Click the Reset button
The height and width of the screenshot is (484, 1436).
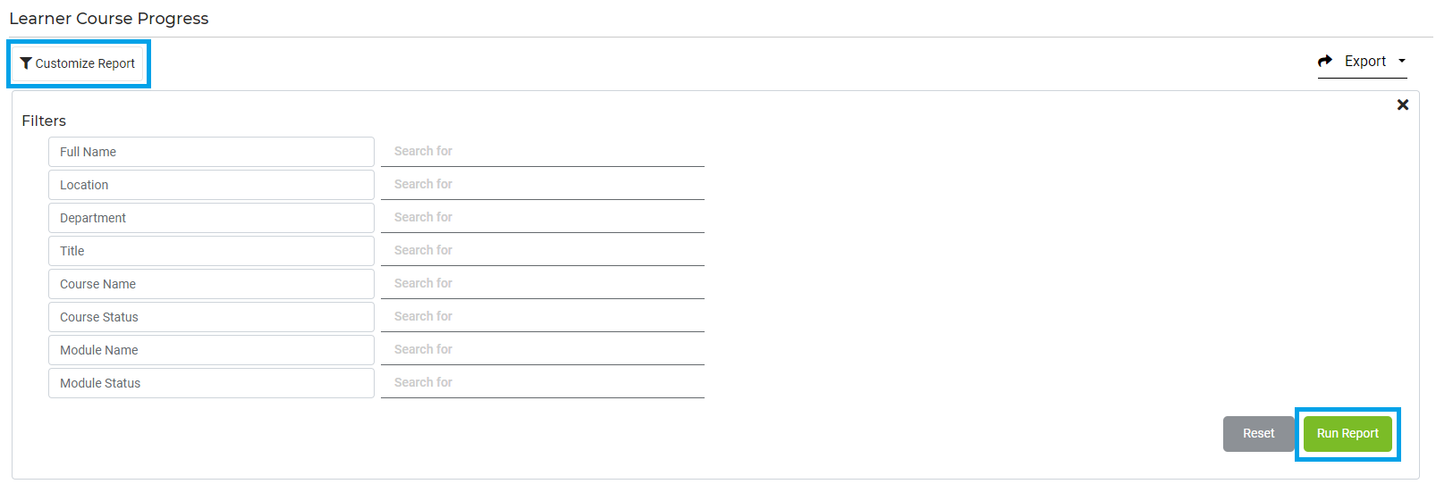tap(1258, 434)
